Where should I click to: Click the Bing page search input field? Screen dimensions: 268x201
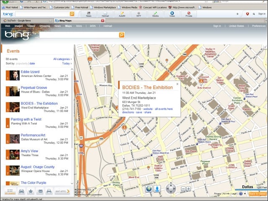tap(79, 35)
